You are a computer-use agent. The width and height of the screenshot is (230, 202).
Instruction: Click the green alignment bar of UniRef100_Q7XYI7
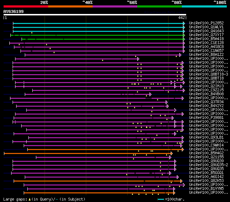(x=98, y=35)
